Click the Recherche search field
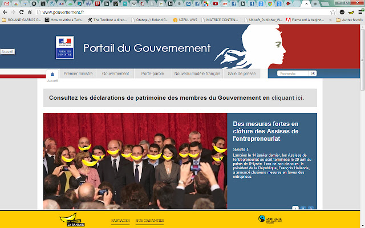The image size is (365, 228). 293,74
